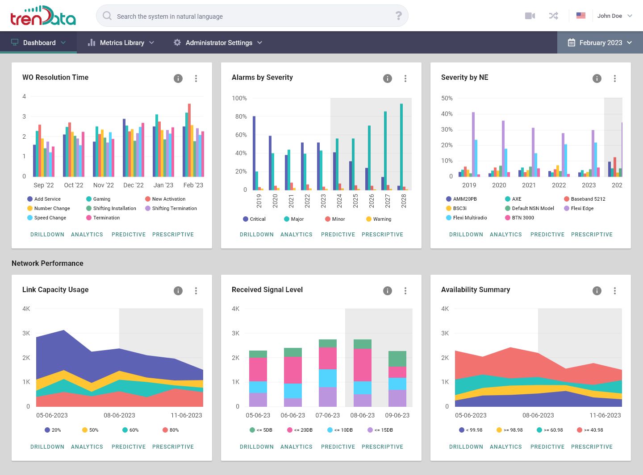Screen dimensions: 643x475
Task: Click DRILLDOWN under WO Resolution Time
Action: pos(47,235)
